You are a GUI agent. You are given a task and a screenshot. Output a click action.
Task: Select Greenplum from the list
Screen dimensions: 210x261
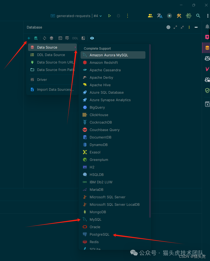point(113,160)
